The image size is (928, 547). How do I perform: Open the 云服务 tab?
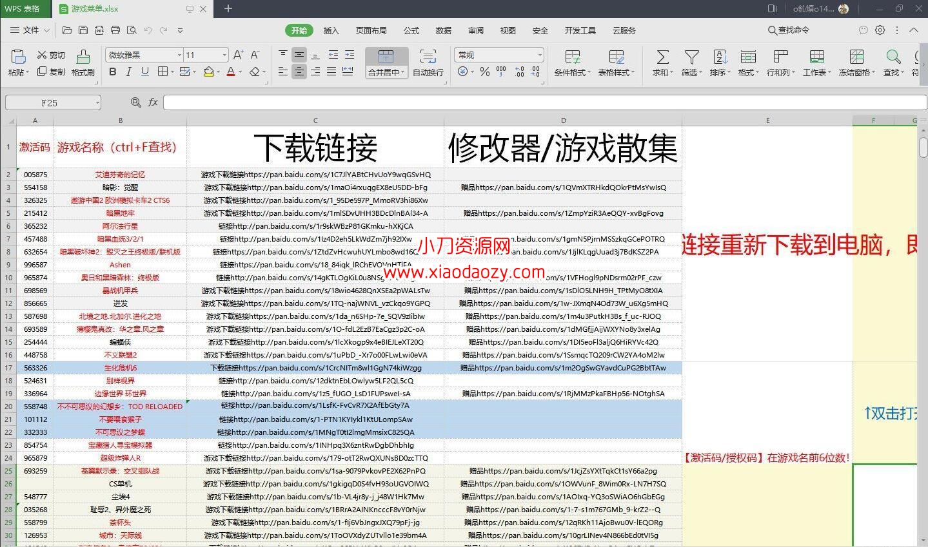(624, 30)
